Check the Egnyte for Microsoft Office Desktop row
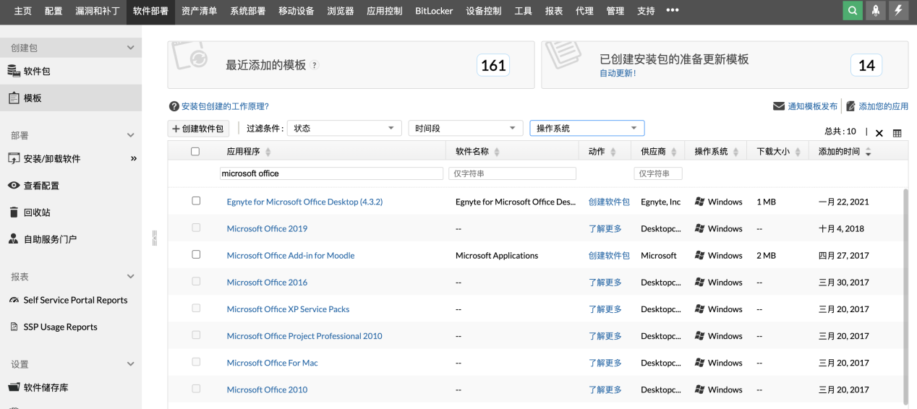Viewport: 917px width, 409px height. click(196, 201)
